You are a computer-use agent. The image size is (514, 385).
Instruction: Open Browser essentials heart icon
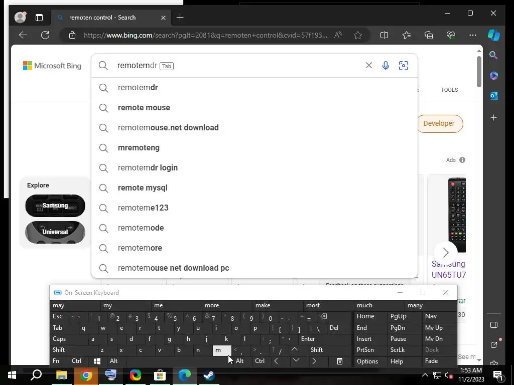point(451,35)
